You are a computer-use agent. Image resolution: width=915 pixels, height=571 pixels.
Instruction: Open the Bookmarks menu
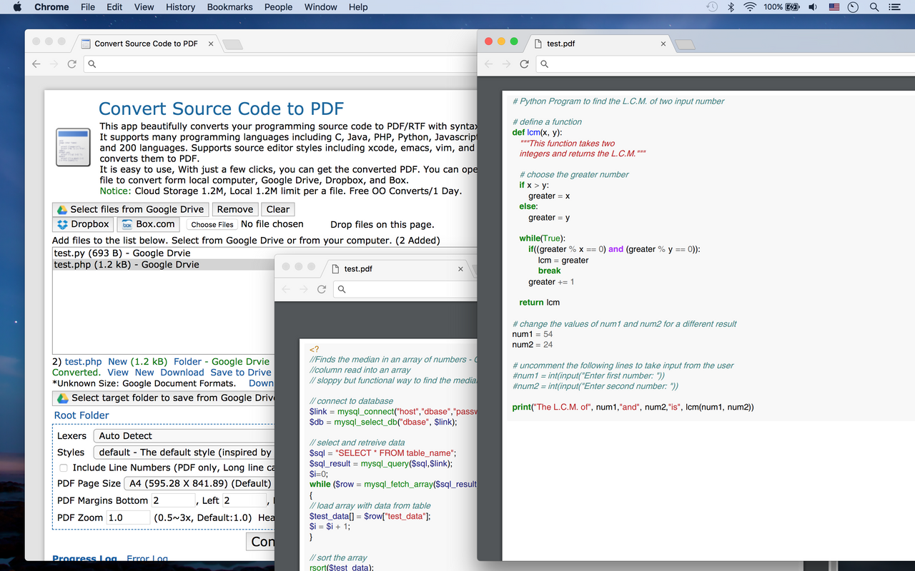[x=229, y=7]
